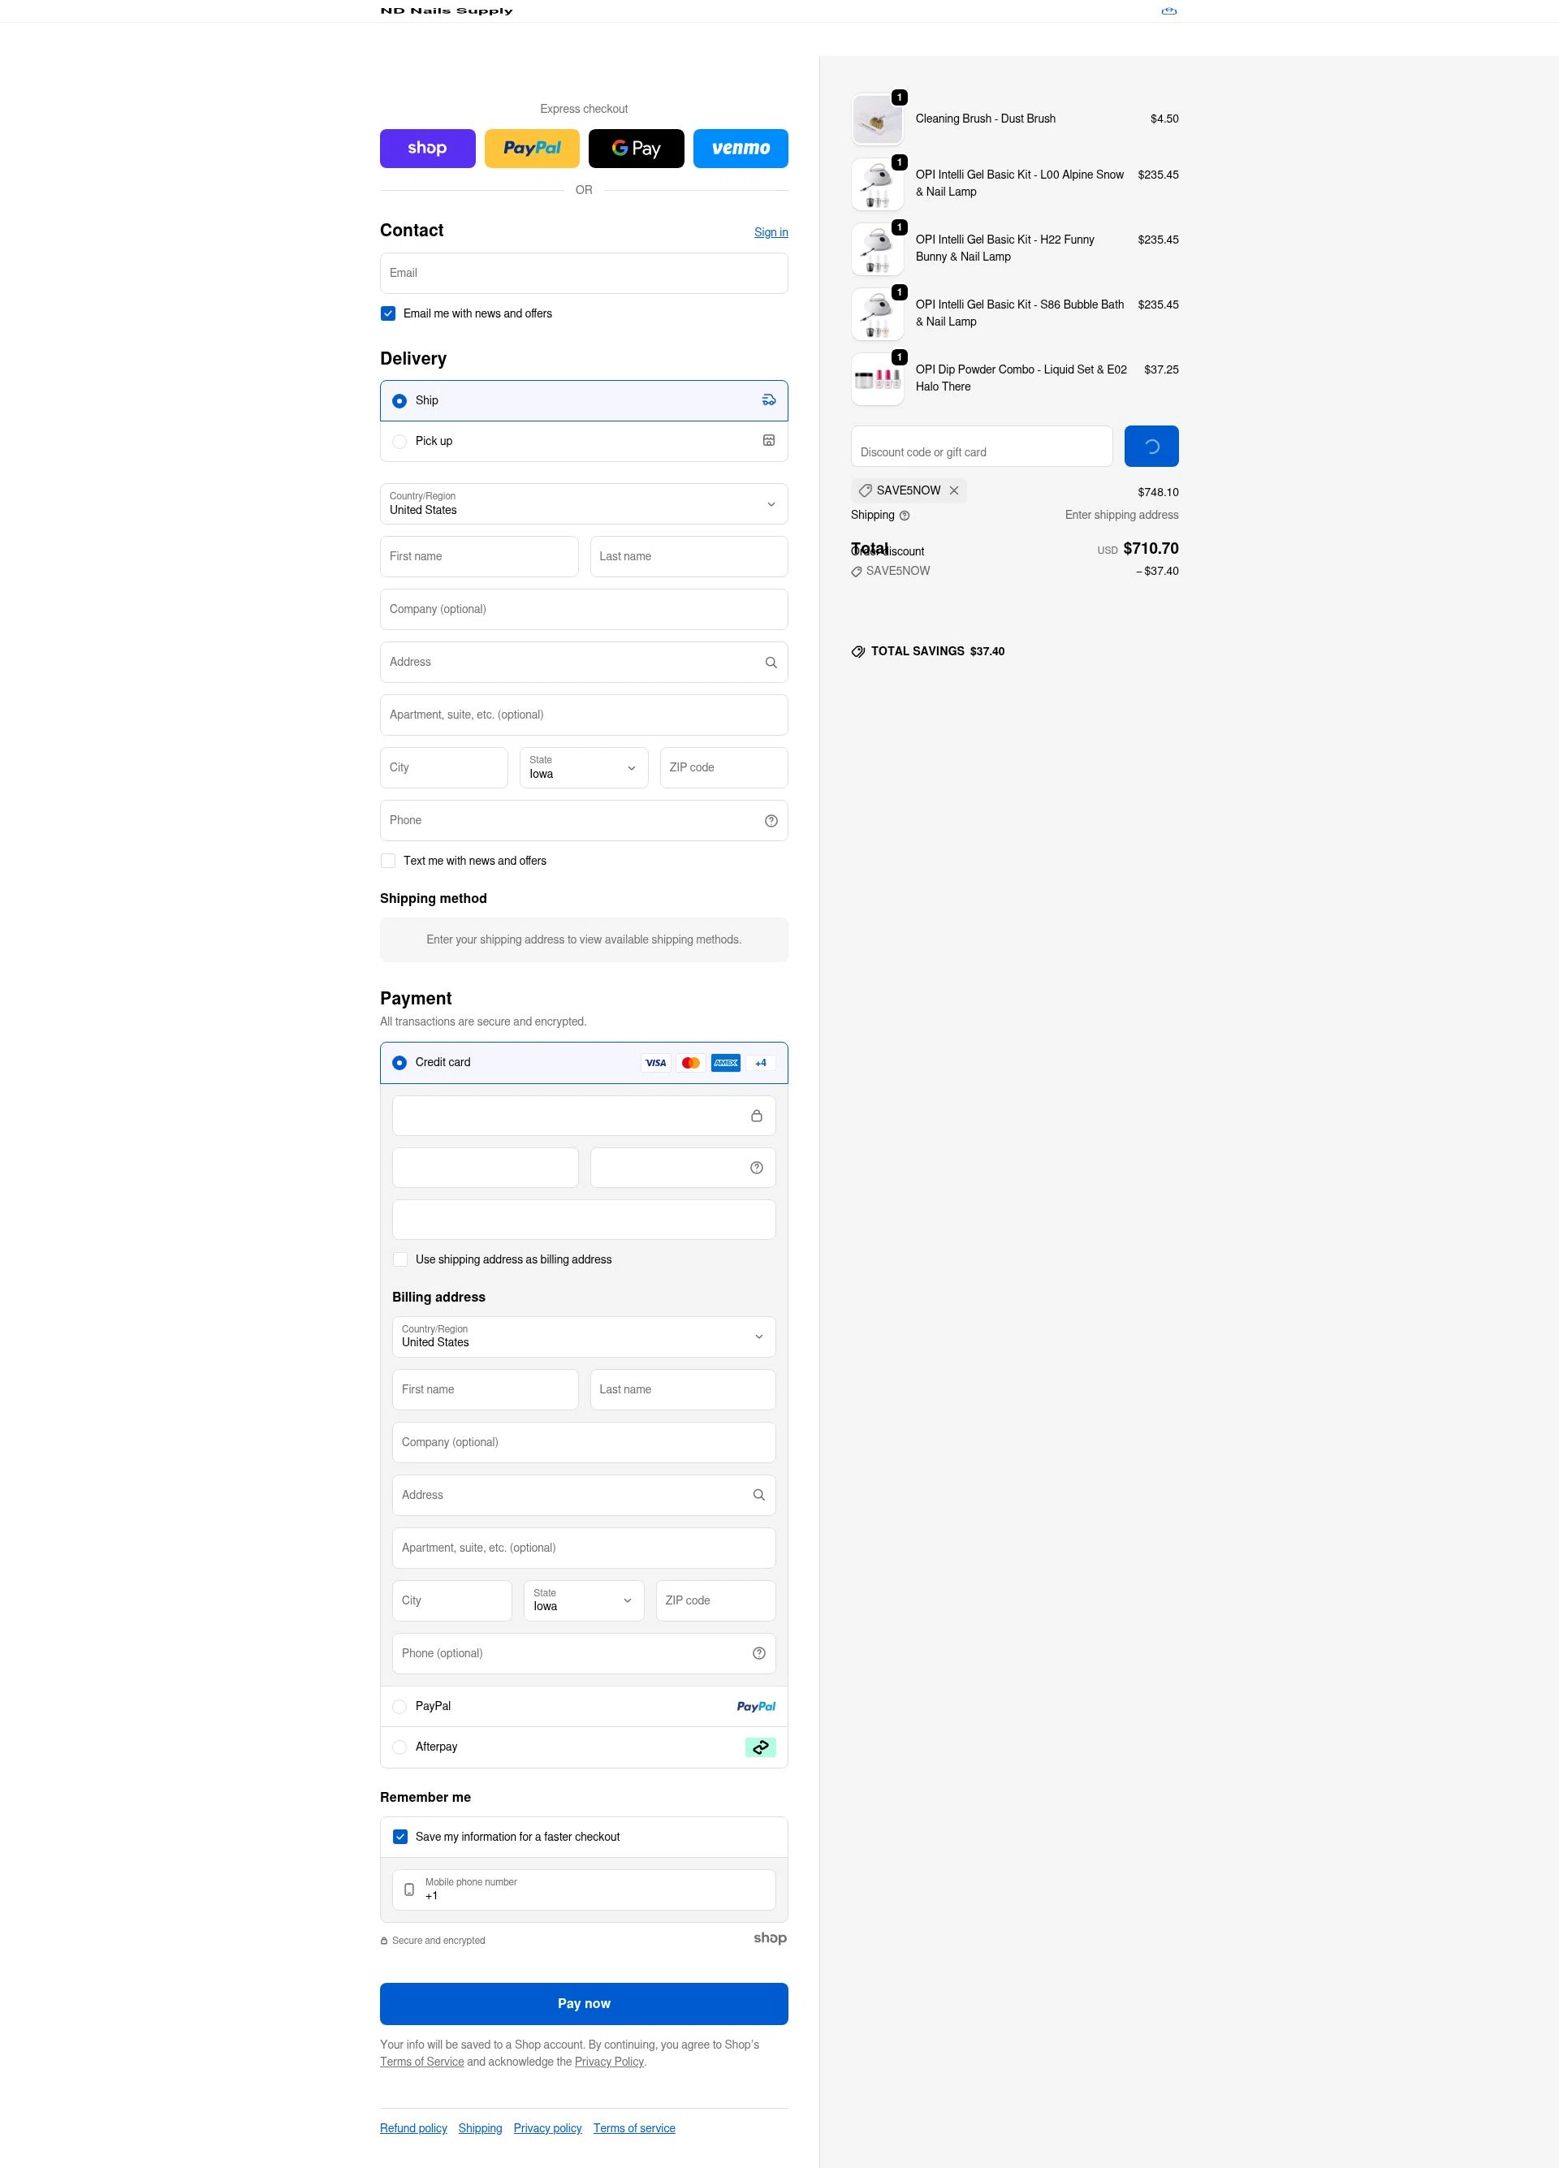The width and height of the screenshot is (1559, 2168).
Task: Click the address search magnifier in Delivery
Action: (771, 662)
